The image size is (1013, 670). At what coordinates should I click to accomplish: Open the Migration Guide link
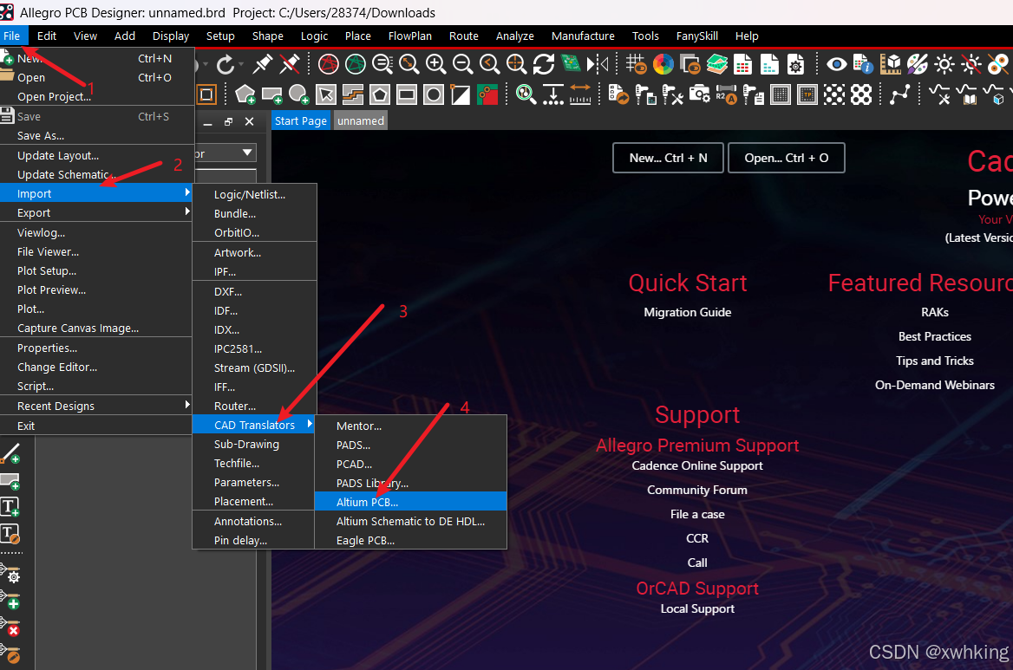tap(688, 312)
